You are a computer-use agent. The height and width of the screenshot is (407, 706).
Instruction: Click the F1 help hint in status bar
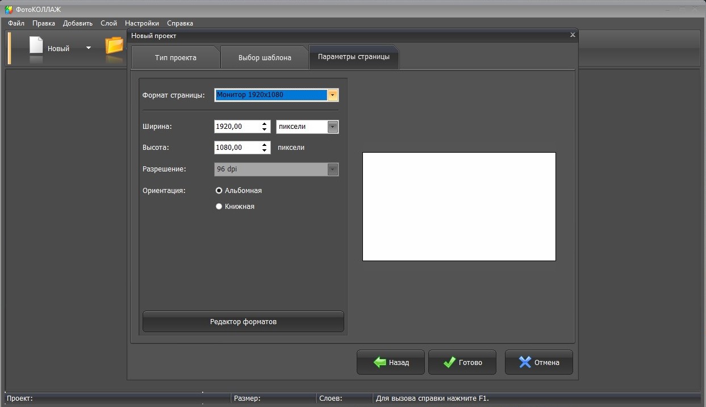(433, 398)
